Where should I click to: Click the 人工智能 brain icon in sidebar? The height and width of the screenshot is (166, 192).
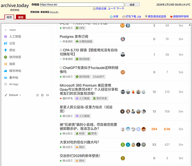pos(6,37)
